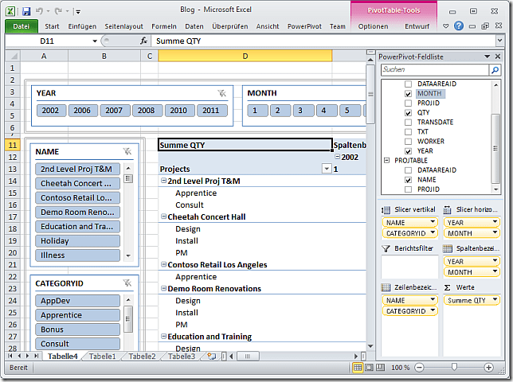The image size is (513, 382).
Task: Insert a new worksheet tab icon
Action: click(x=212, y=357)
